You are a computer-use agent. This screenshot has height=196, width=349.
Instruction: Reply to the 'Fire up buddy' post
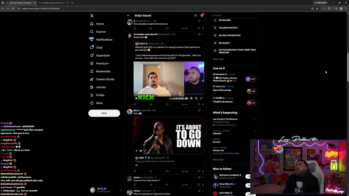point(135,28)
